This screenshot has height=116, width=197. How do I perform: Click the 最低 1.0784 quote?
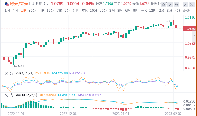pyautogui.click(x=141, y=4)
